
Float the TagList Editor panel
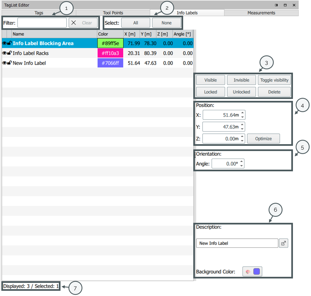(x=276, y=5)
